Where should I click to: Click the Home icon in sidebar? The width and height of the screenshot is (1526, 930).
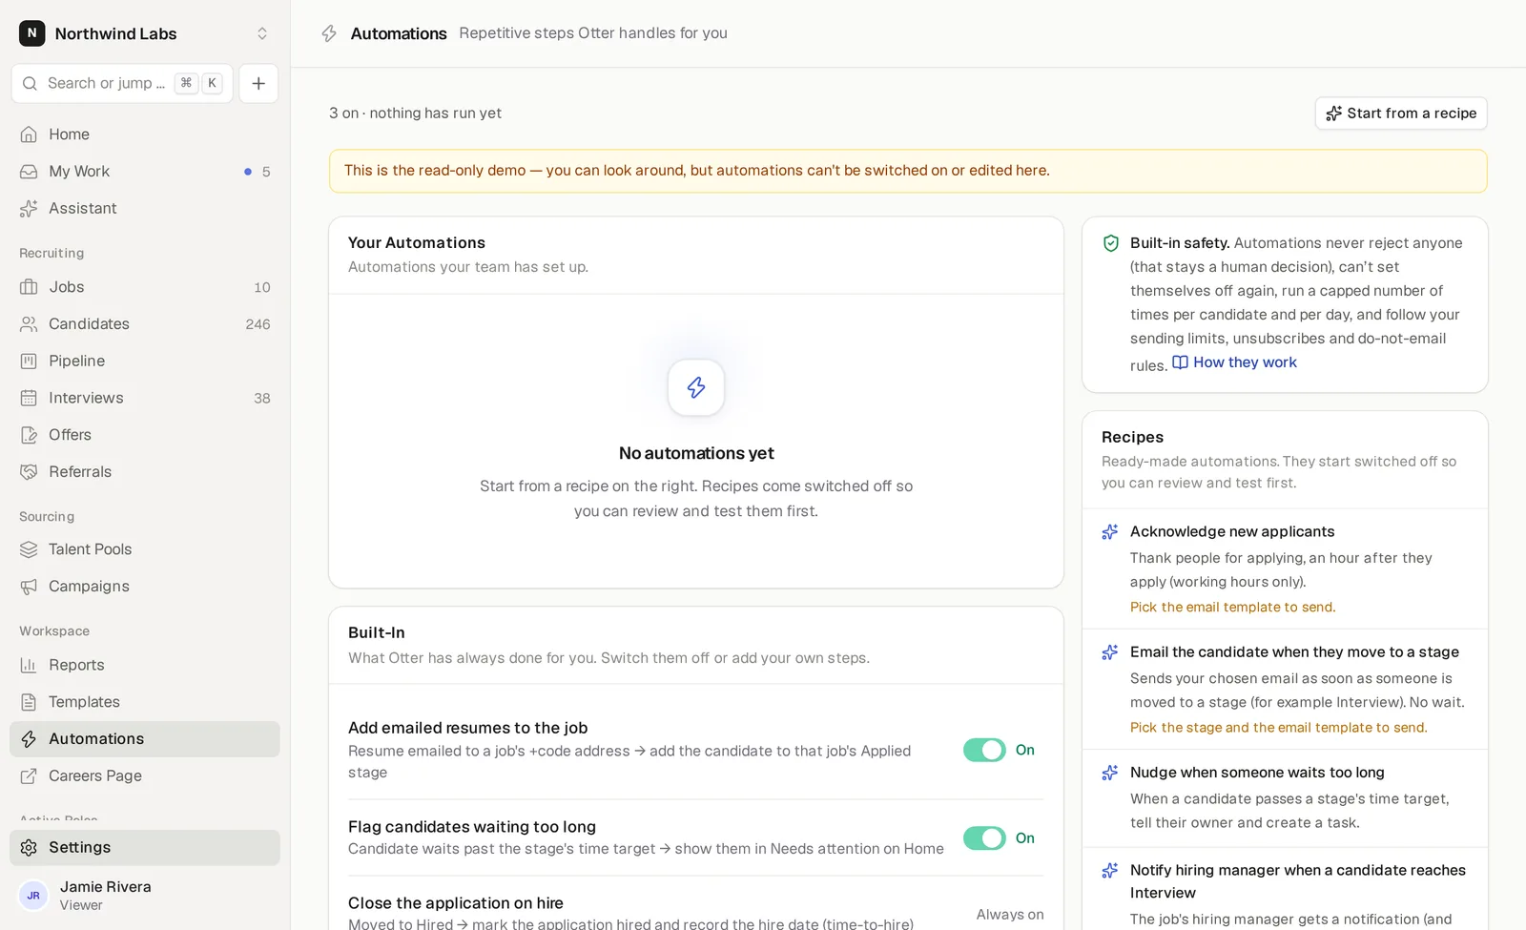[30, 134]
